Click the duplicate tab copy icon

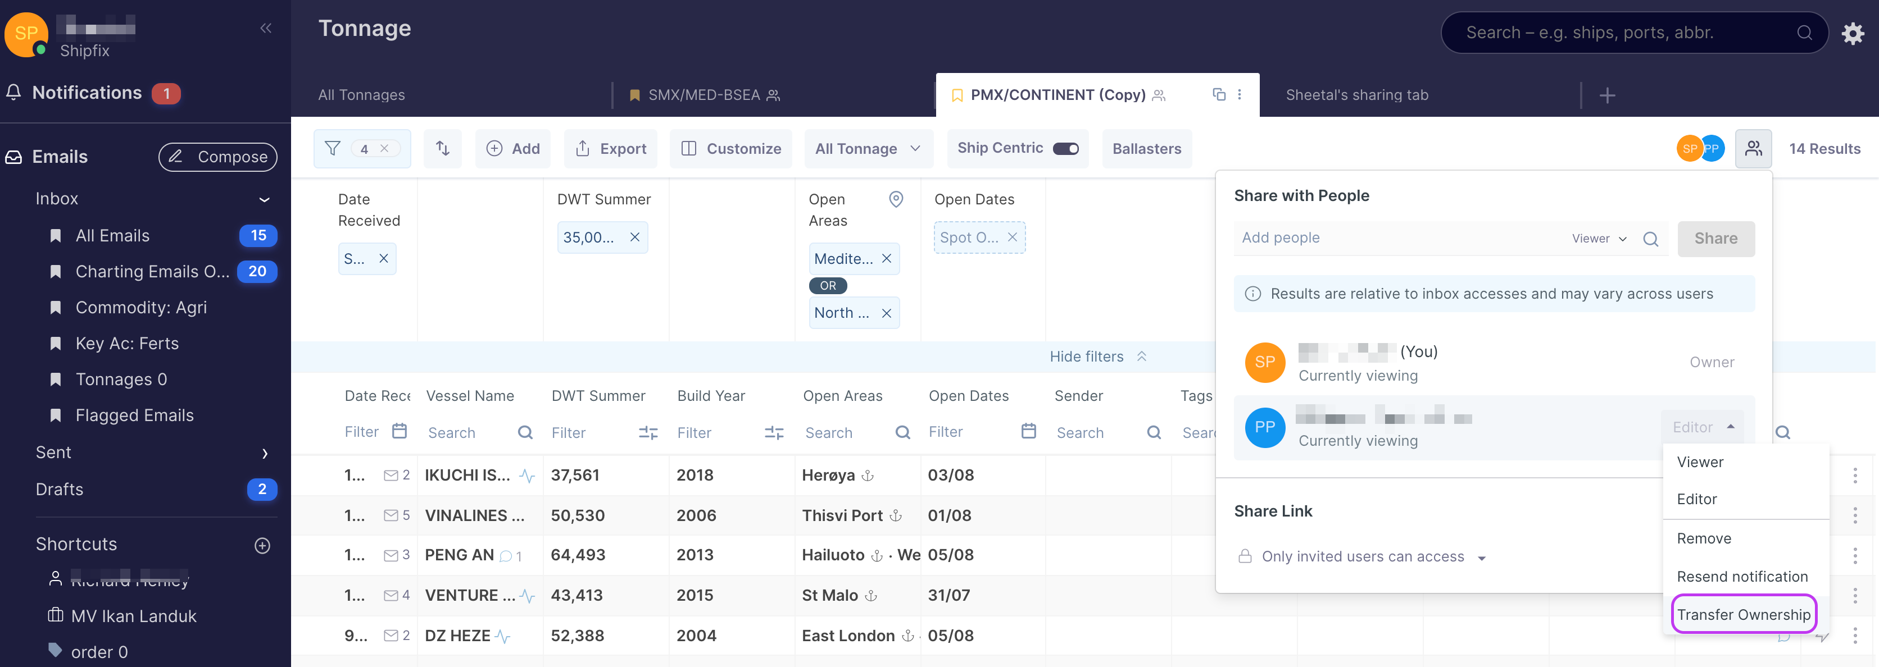(1218, 94)
